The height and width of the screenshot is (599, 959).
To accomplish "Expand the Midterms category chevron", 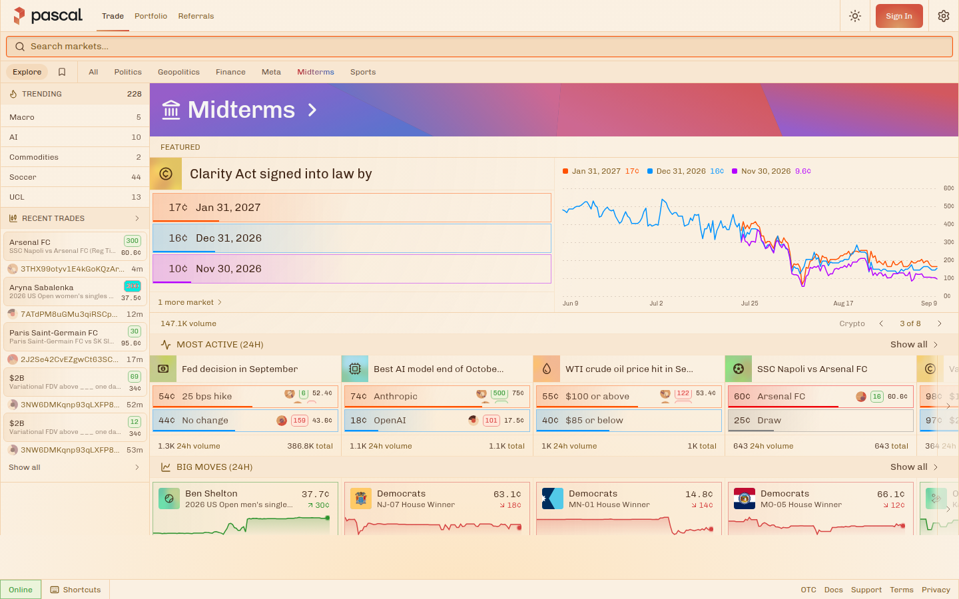I will pos(312,110).
